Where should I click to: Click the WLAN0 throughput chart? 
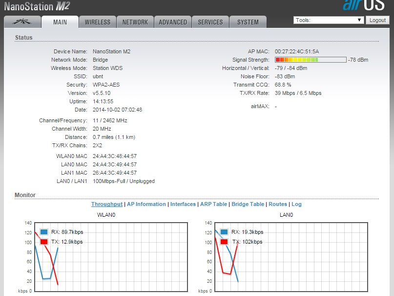coord(111,257)
